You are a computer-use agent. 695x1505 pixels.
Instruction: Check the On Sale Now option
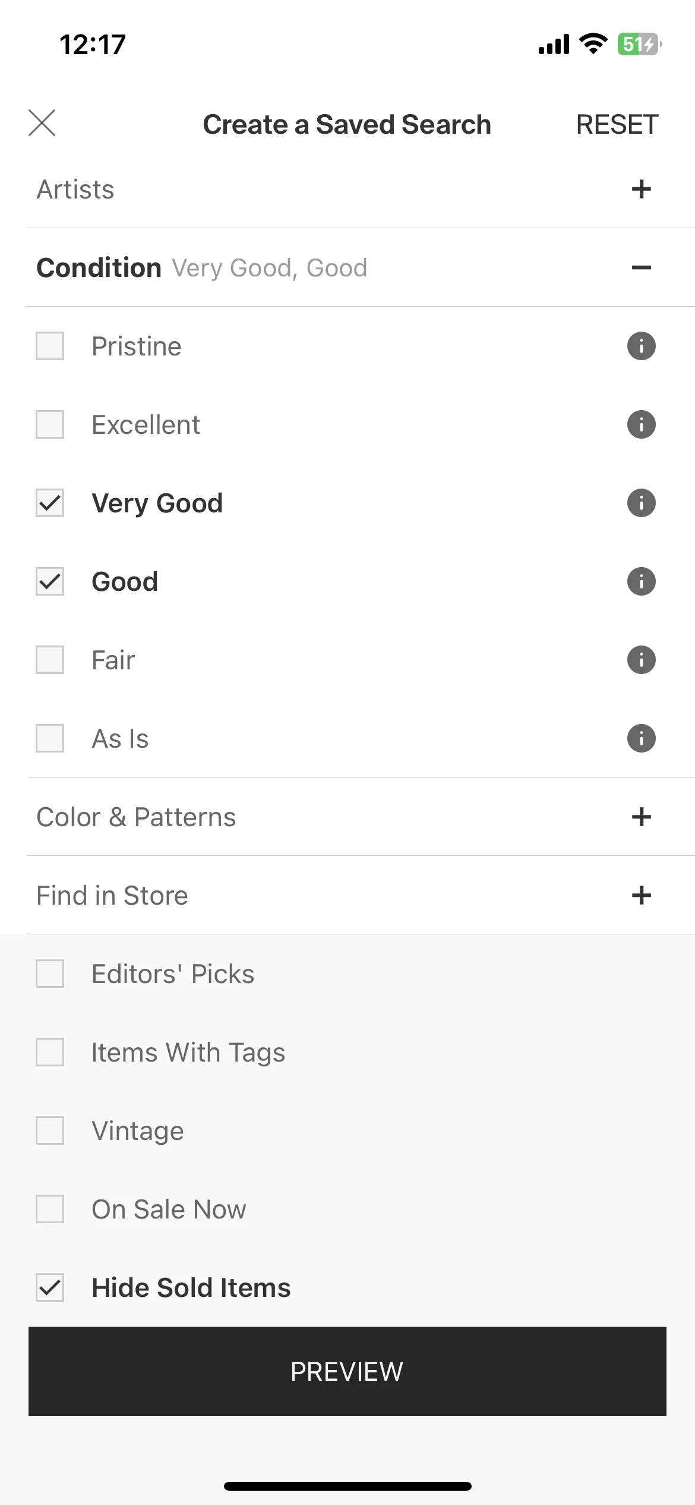[x=50, y=1209]
